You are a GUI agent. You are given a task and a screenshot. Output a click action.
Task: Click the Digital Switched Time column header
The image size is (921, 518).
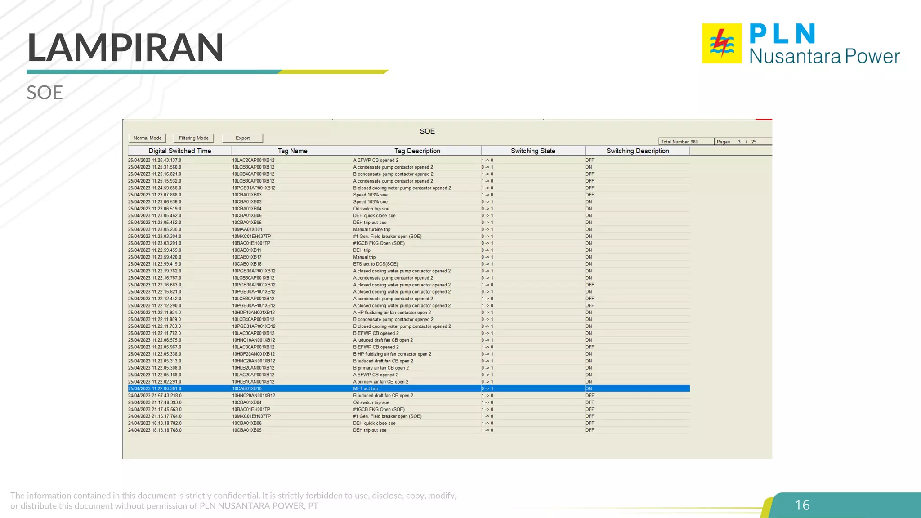[x=179, y=151]
